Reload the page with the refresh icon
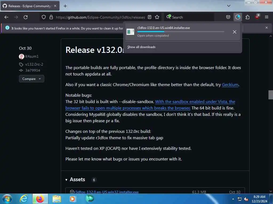The height and width of the screenshot is (204, 273). [x=26, y=17]
